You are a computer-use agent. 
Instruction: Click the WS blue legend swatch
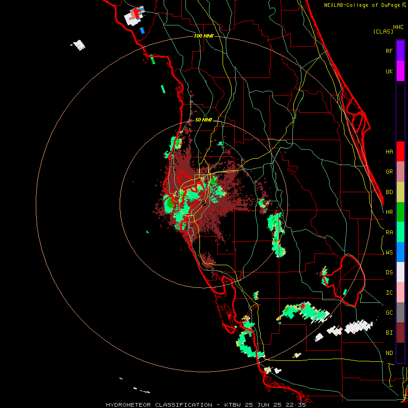pyautogui.click(x=400, y=252)
